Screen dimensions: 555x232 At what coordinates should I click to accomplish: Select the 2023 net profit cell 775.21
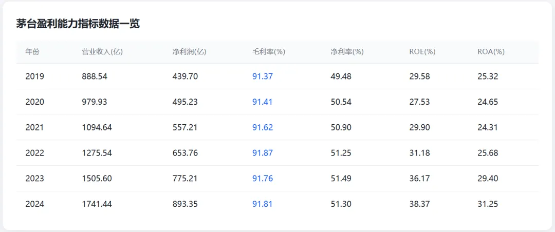[x=185, y=178]
